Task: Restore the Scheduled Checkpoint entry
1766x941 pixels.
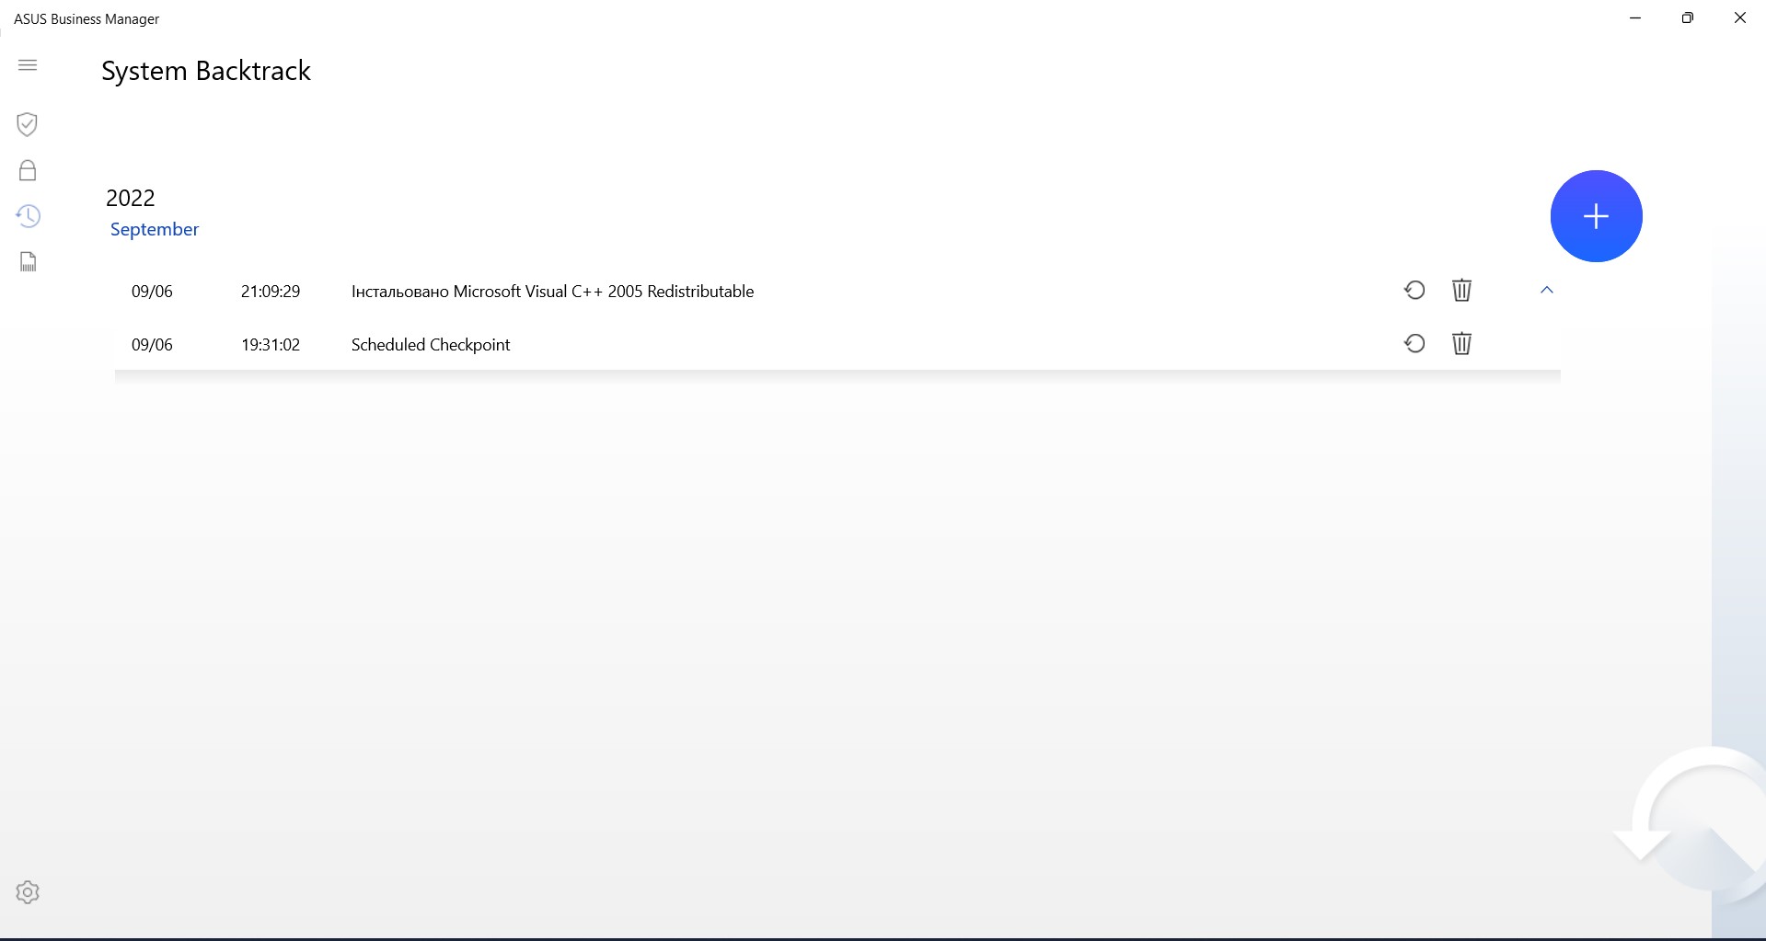Action: coord(1414,344)
